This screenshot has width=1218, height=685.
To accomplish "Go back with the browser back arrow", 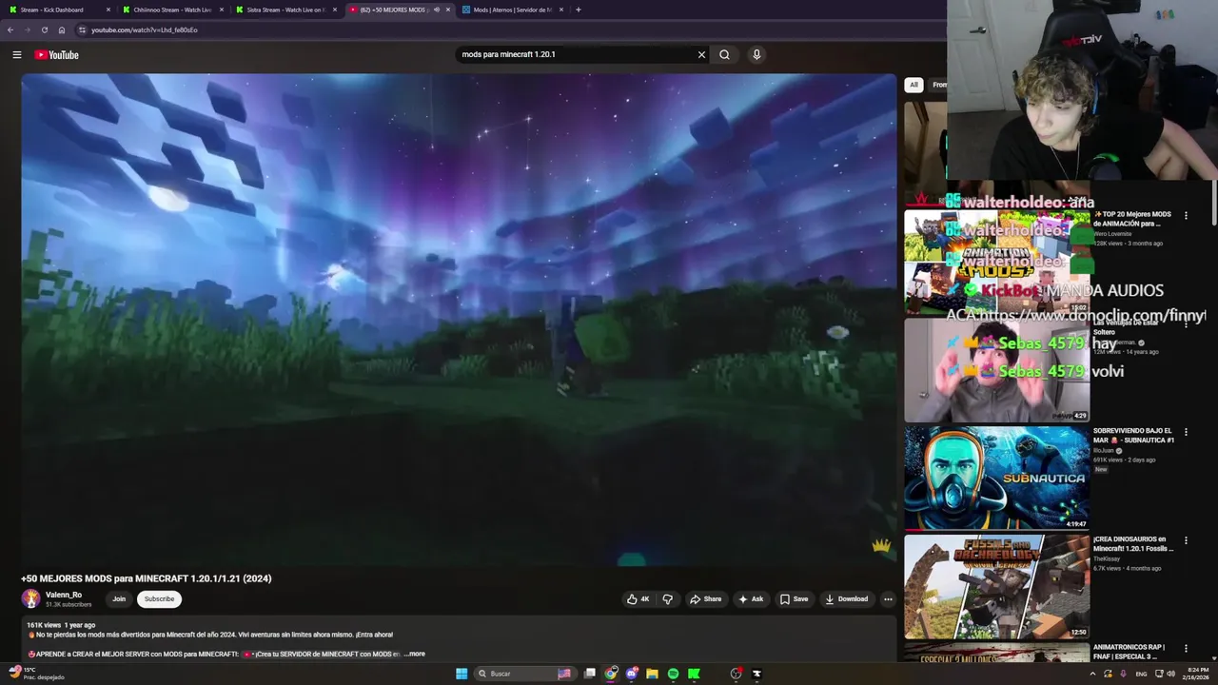I will coord(10,29).
